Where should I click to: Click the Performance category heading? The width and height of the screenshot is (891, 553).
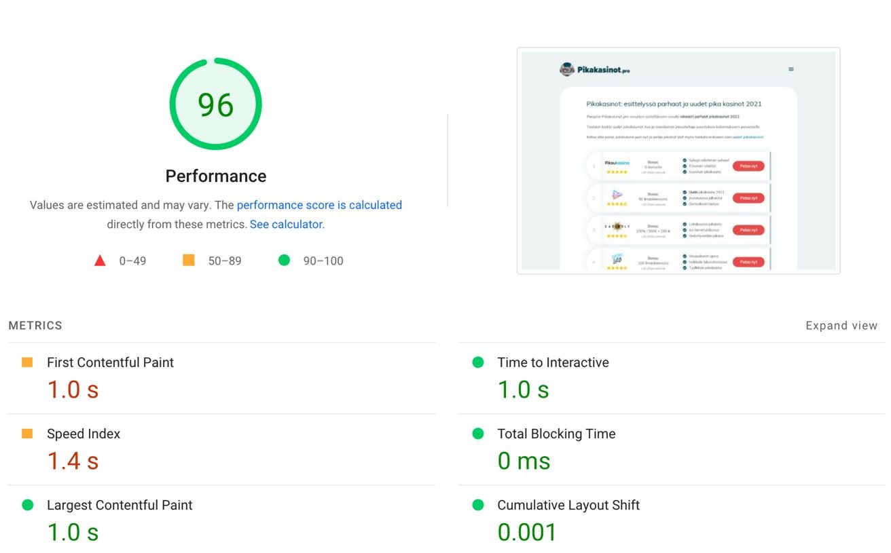216,176
